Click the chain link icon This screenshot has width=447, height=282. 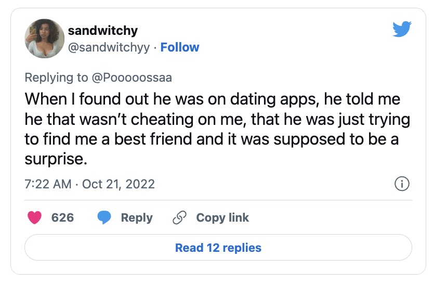(x=179, y=217)
